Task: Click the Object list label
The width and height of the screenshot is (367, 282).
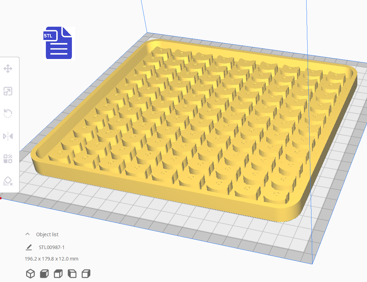Action: [x=48, y=234]
